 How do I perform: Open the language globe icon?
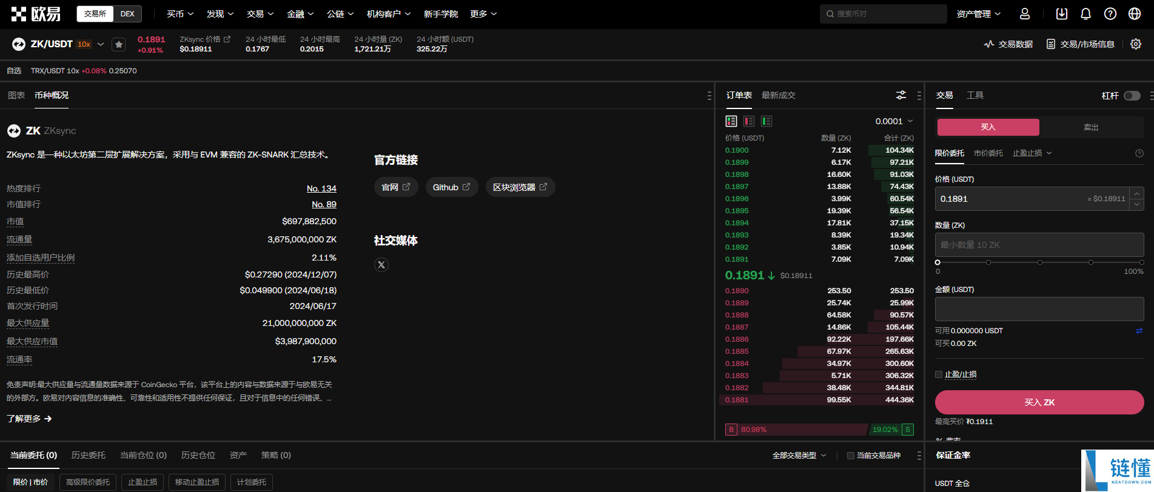pos(1135,14)
